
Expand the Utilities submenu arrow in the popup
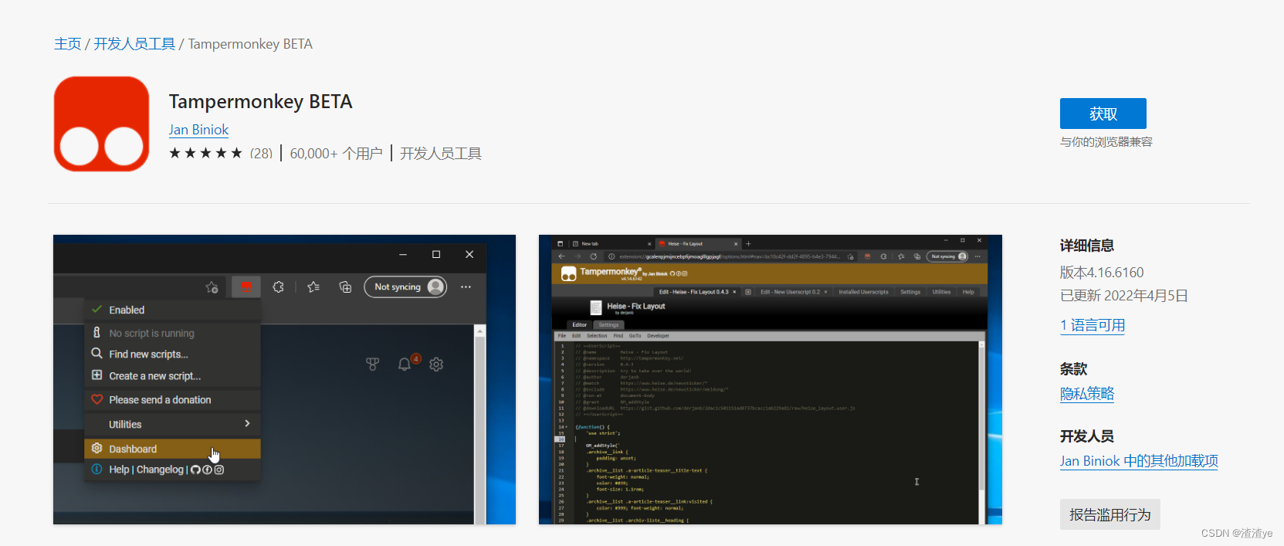tap(247, 423)
